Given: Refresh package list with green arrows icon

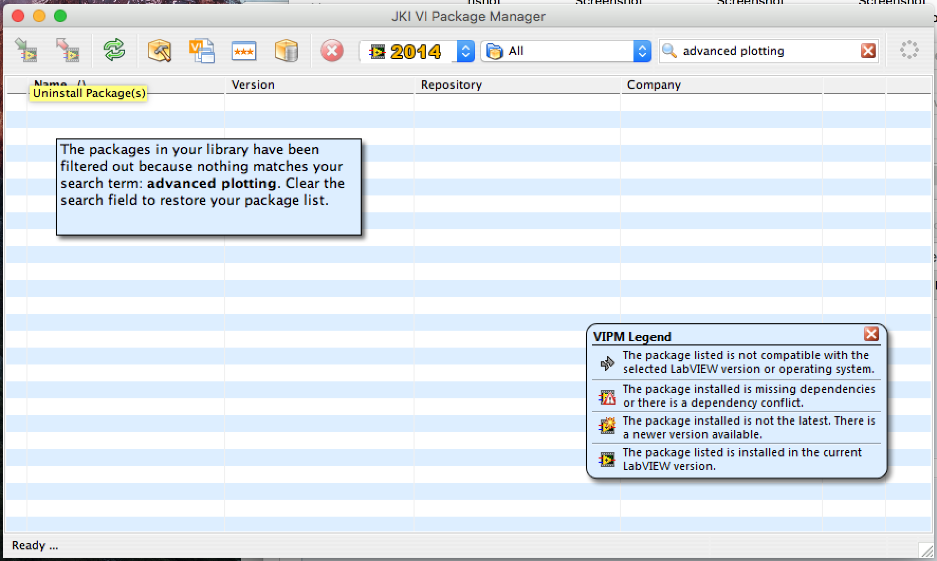Looking at the screenshot, I should tap(114, 51).
